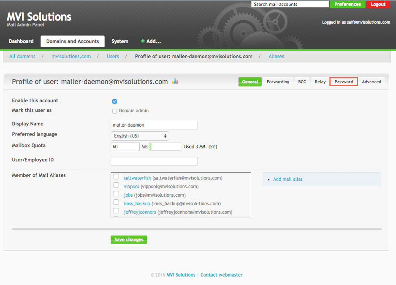Image resolution: width=396 pixels, height=285 pixels.
Task: Open the Advanced tab
Action: coord(372,81)
